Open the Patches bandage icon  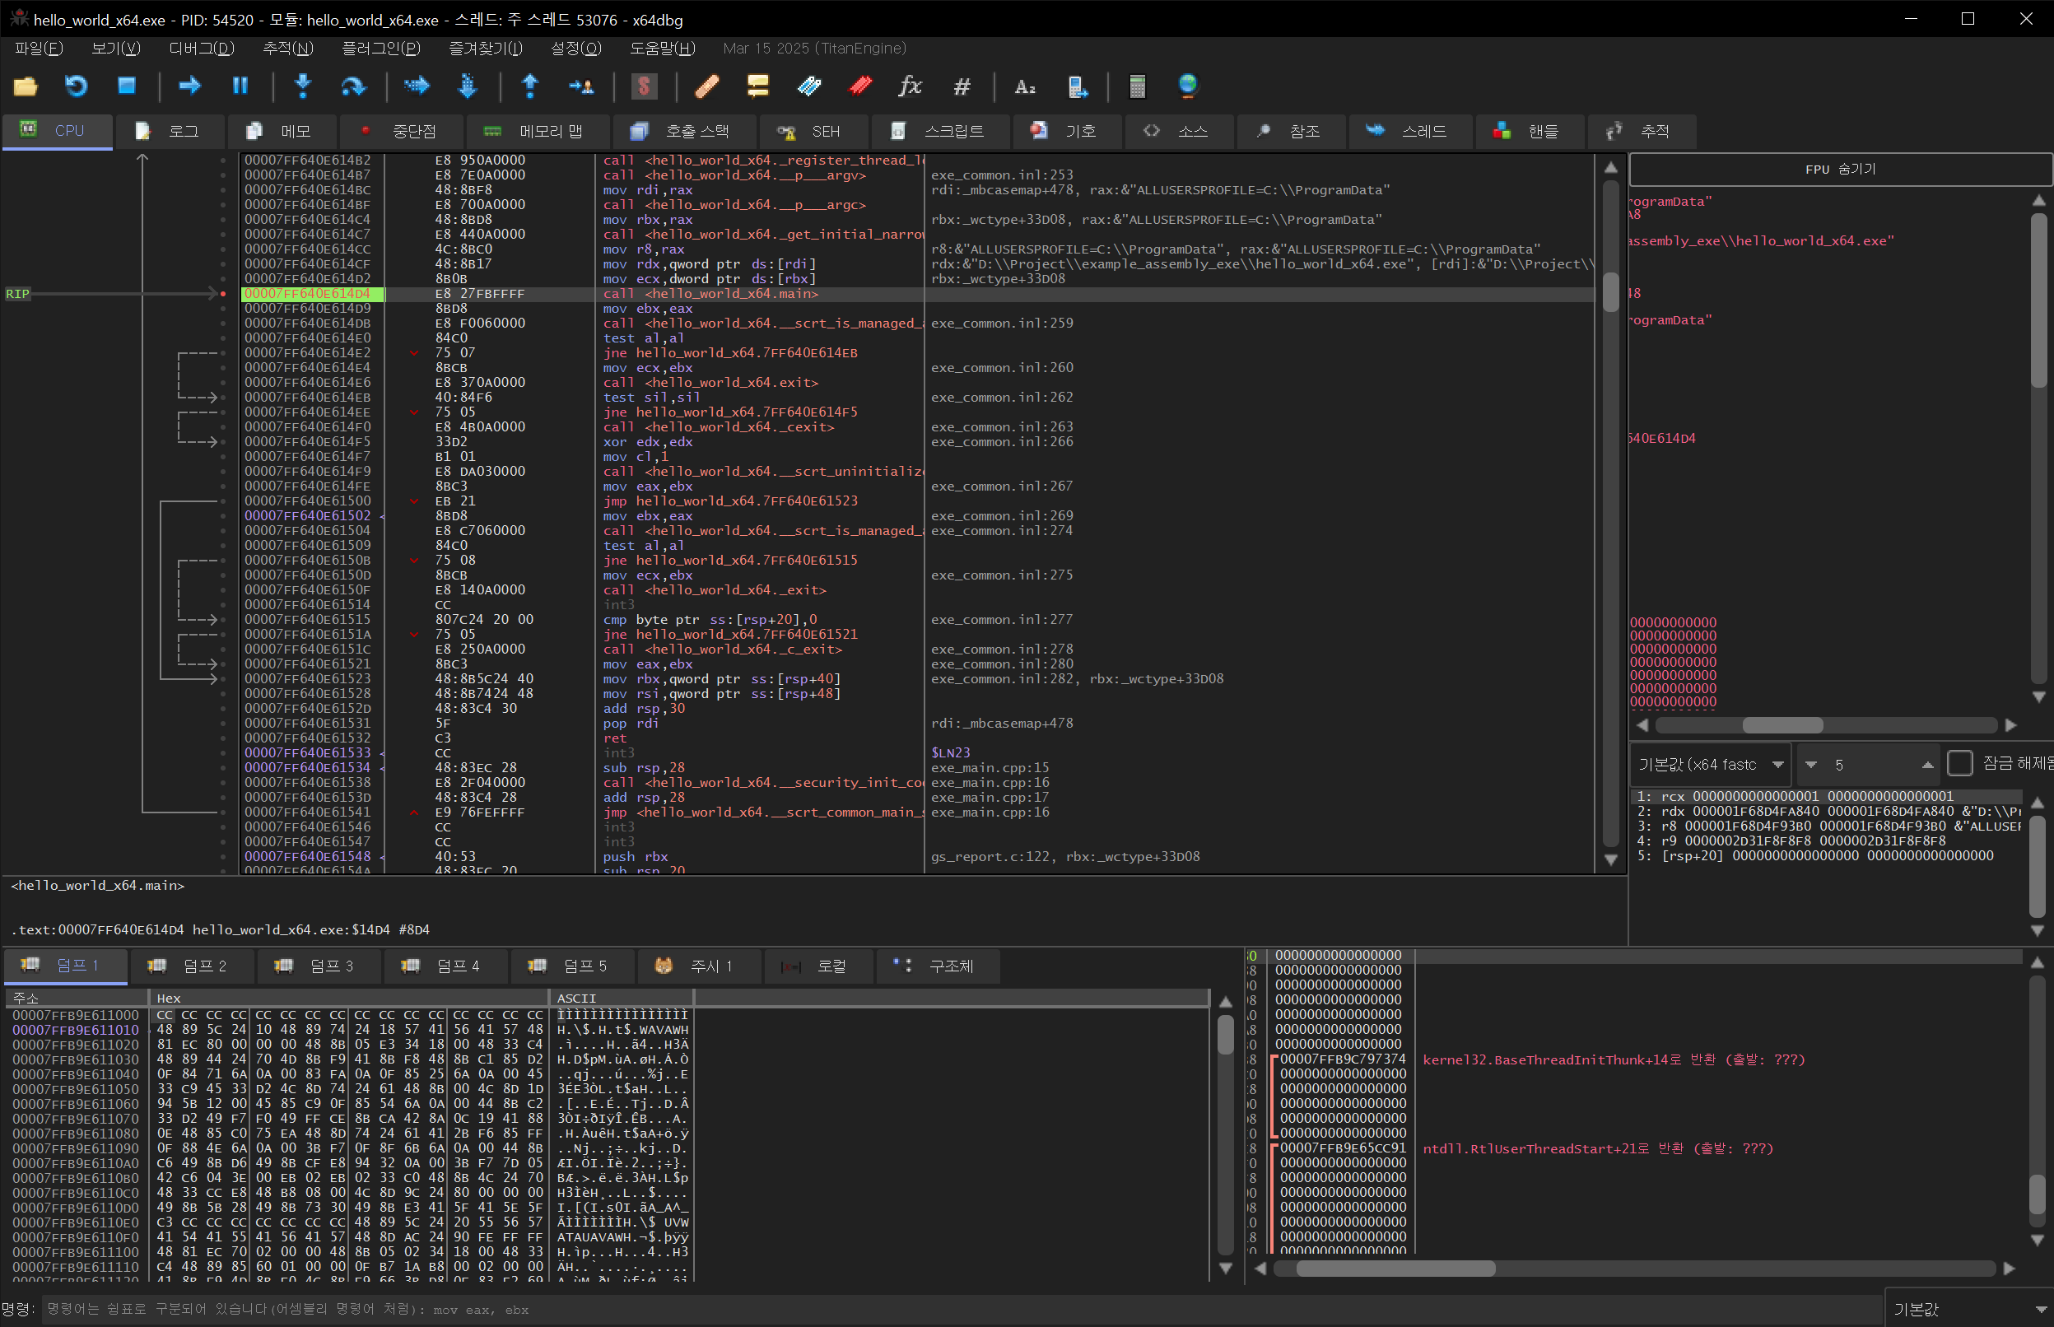point(706,86)
